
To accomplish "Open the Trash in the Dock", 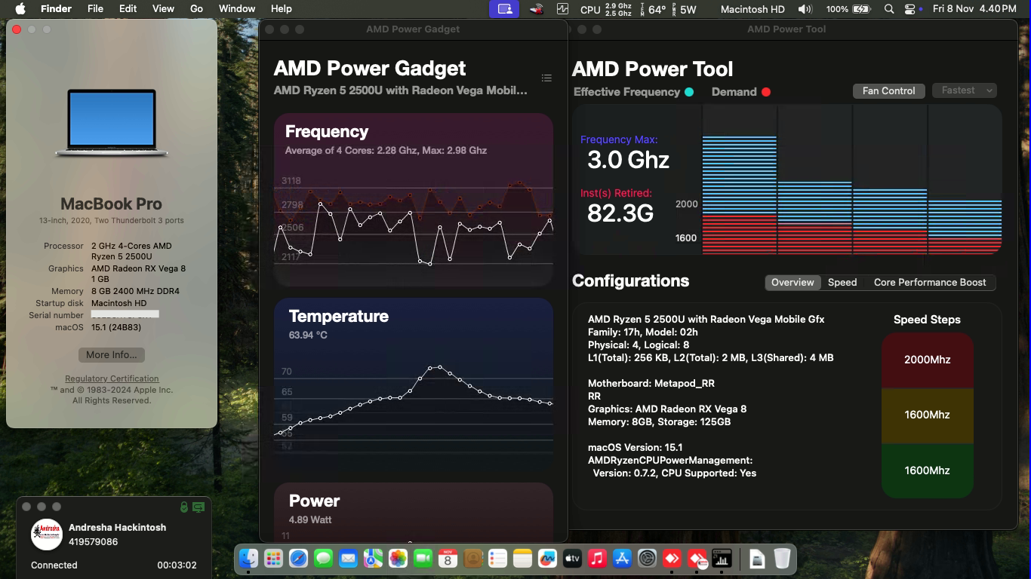I will (x=782, y=559).
